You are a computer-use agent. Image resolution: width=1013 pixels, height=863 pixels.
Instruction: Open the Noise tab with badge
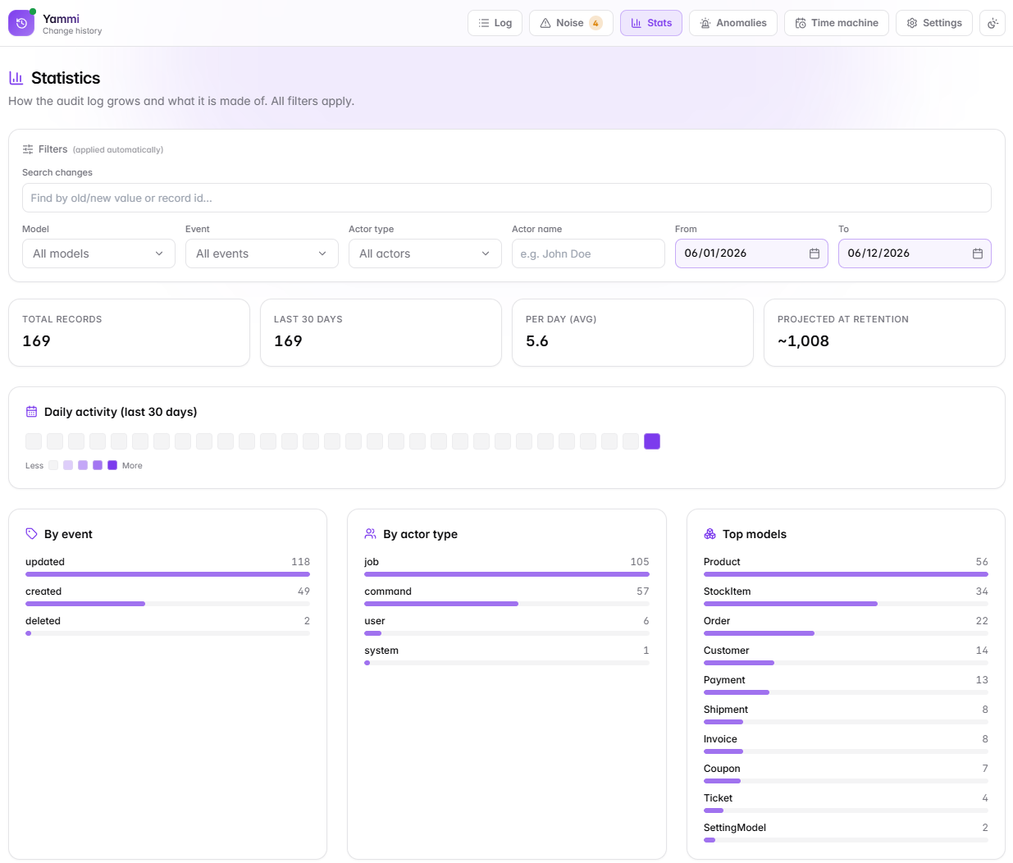click(x=571, y=23)
